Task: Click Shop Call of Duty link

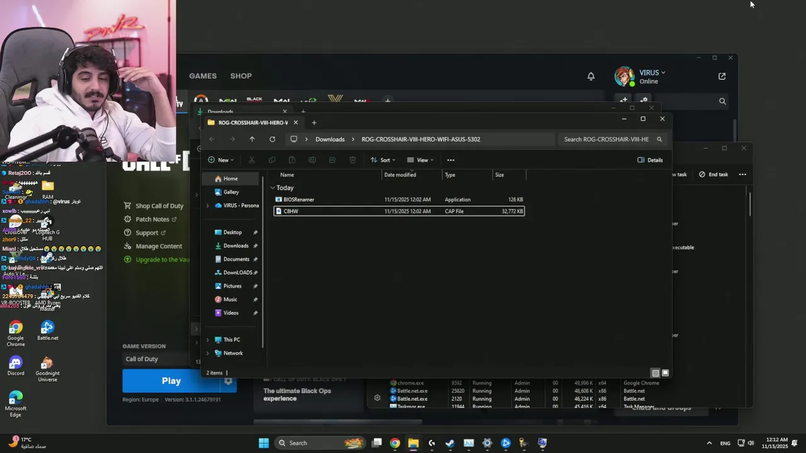Action: click(154, 206)
